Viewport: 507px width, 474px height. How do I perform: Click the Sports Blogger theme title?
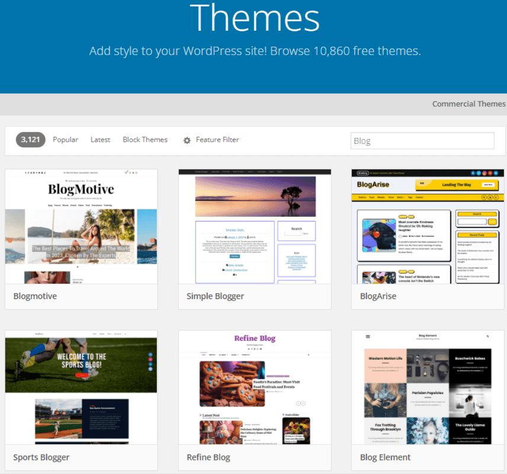[41, 457]
